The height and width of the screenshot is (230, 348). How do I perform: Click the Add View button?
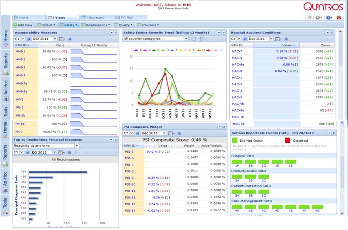point(24,25)
